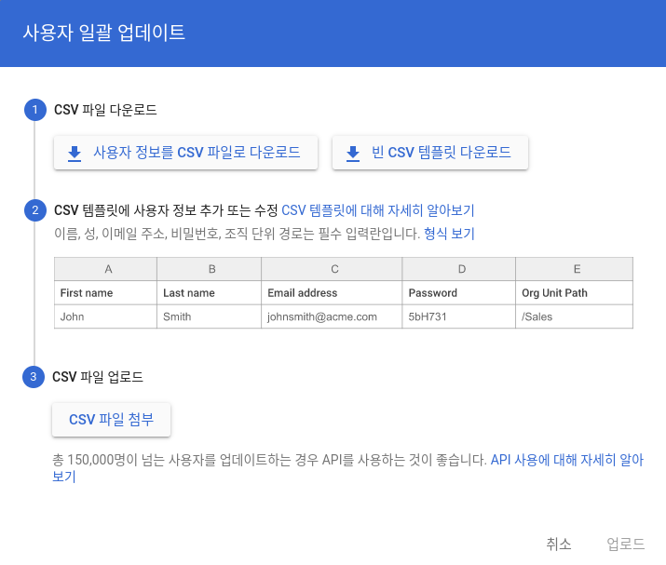Click the Org Unit Path cell

coord(575,293)
